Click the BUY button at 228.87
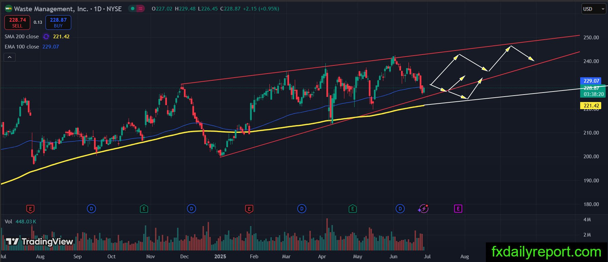Image resolution: width=608 pixels, height=262 pixels. point(58,23)
